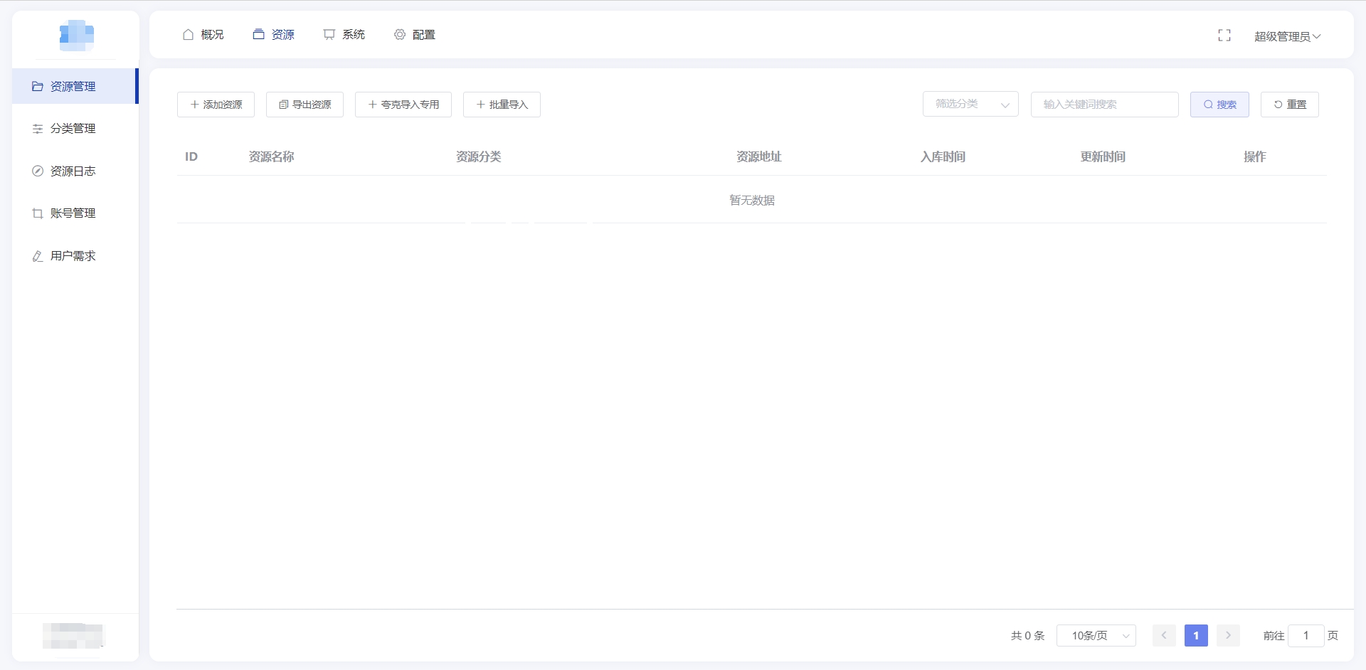Expand the 筛选分类 dropdown
Screen dimensions: 1366x670
pos(970,105)
